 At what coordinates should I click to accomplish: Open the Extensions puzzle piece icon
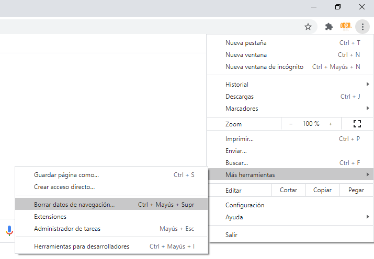[x=329, y=27]
